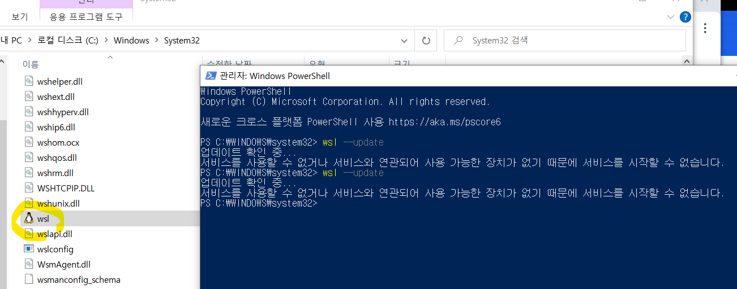
Task: Go to 로컬 디스크 (C:) in the breadcrumb
Action: pos(68,41)
